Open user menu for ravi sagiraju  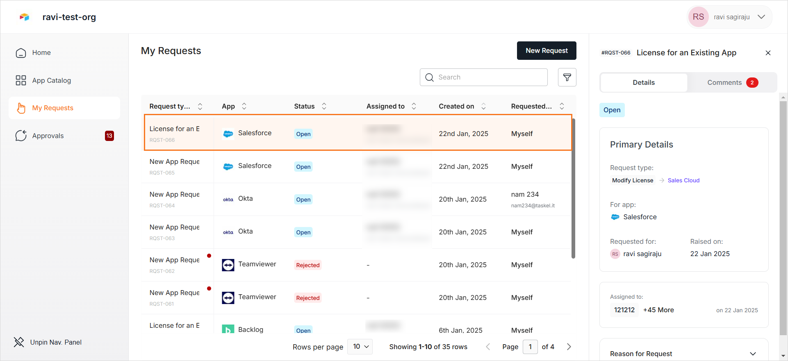[x=729, y=17]
